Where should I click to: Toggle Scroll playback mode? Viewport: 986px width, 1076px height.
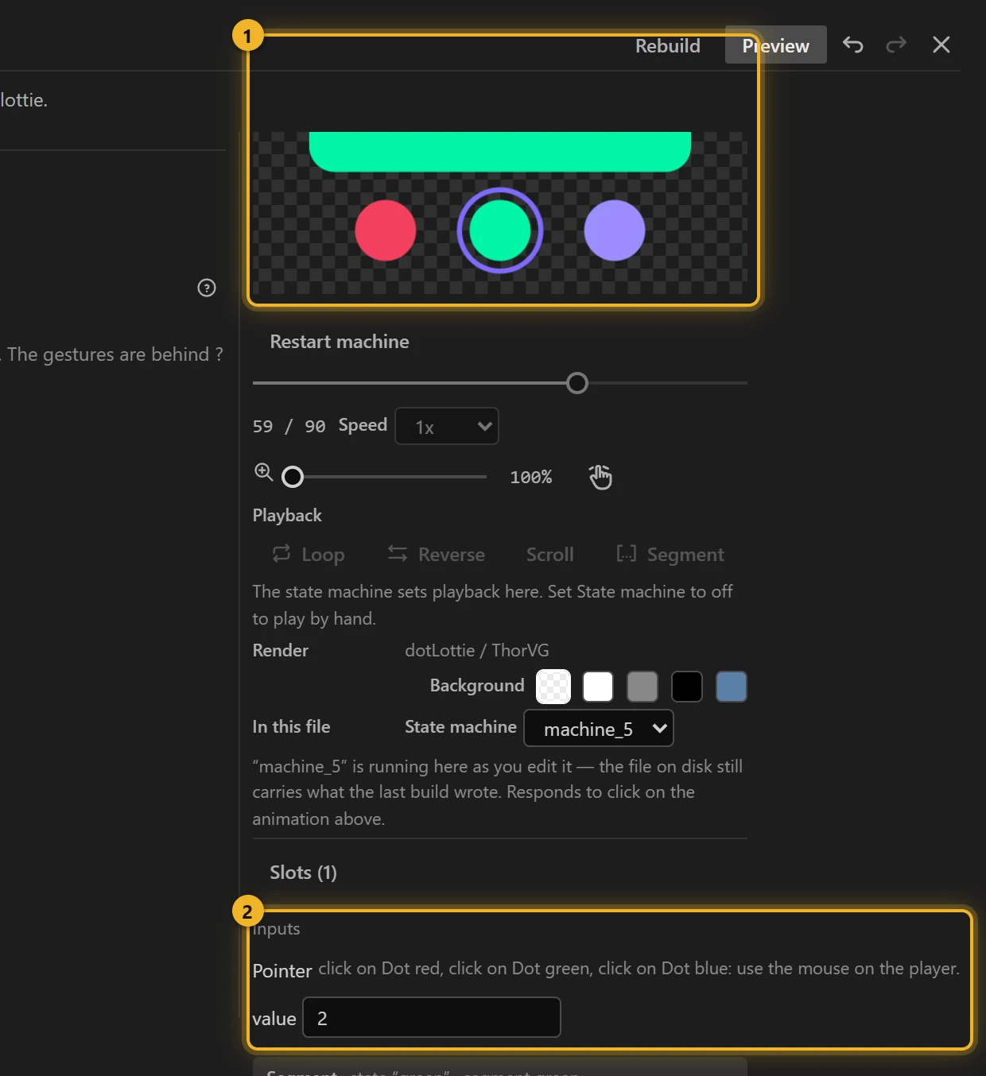550,555
